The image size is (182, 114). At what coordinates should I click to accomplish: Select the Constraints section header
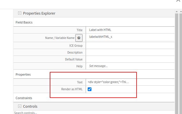[24, 98]
